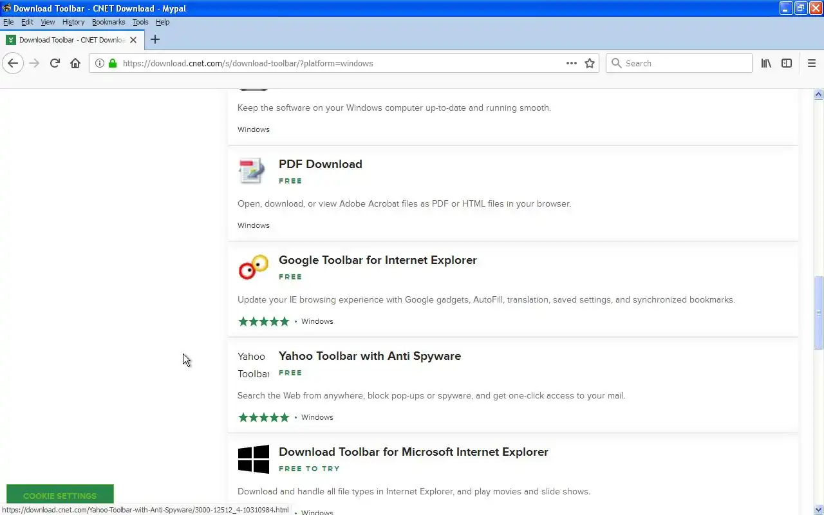This screenshot has height=515, width=824.
Task: Open the View menu
Action: pyautogui.click(x=48, y=22)
